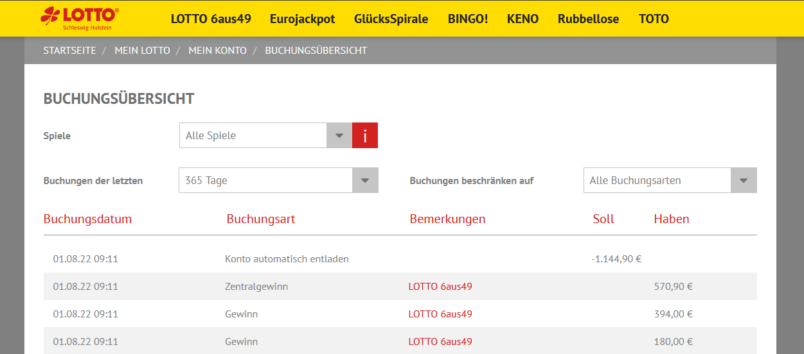This screenshot has height=354, width=804.
Task: Click the 180,00 € Haben amount
Action: click(x=674, y=342)
